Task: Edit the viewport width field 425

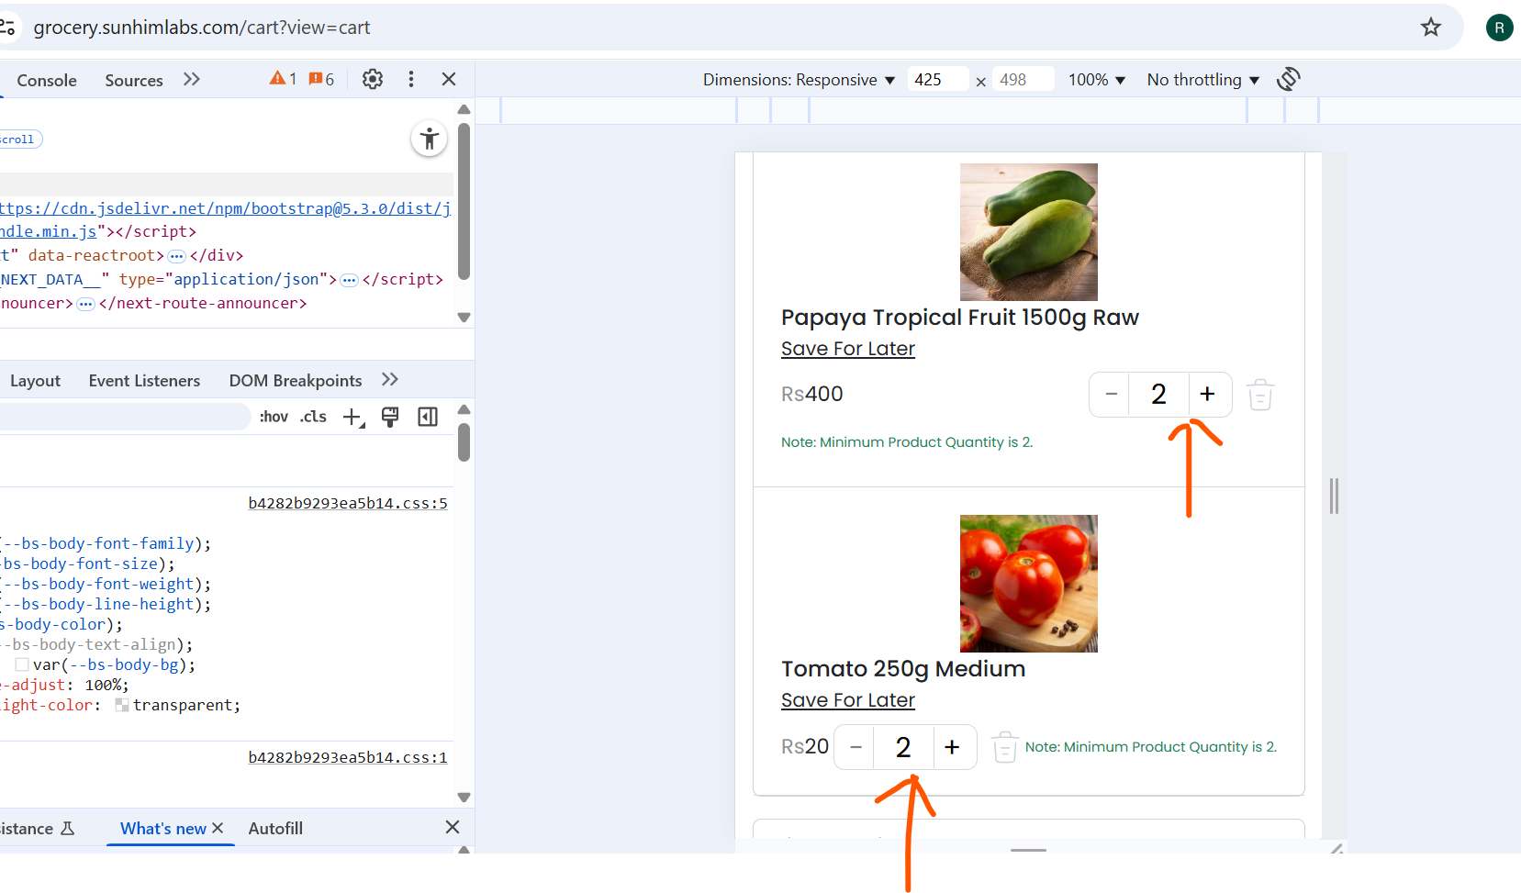Action: (x=937, y=80)
